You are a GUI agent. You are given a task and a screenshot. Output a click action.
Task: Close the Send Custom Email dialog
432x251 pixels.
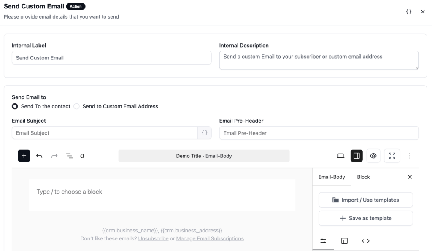point(423,11)
